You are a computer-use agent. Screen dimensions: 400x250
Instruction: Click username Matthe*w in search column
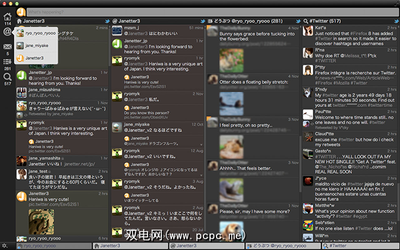pos(325,205)
